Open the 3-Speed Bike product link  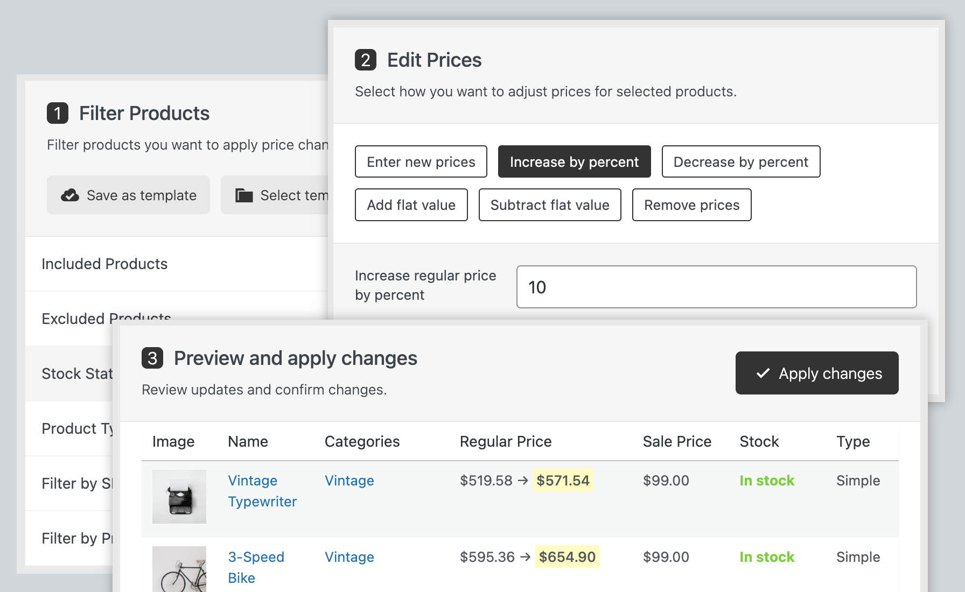[x=257, y=567]
